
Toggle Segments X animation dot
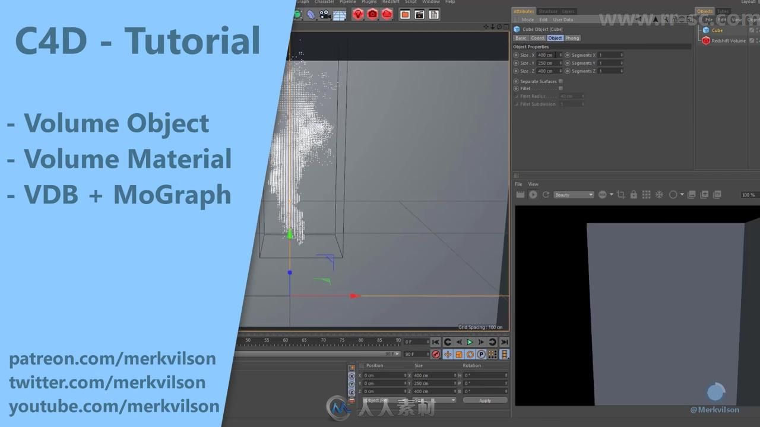click(567, 55)
